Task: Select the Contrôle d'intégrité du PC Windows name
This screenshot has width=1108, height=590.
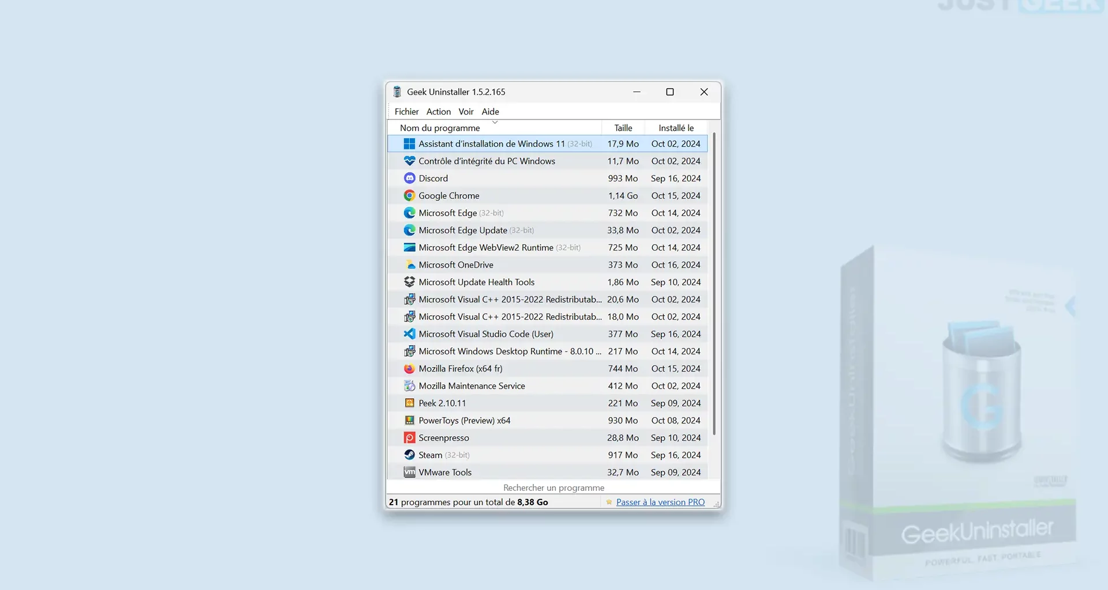Action: pos(487,161)
